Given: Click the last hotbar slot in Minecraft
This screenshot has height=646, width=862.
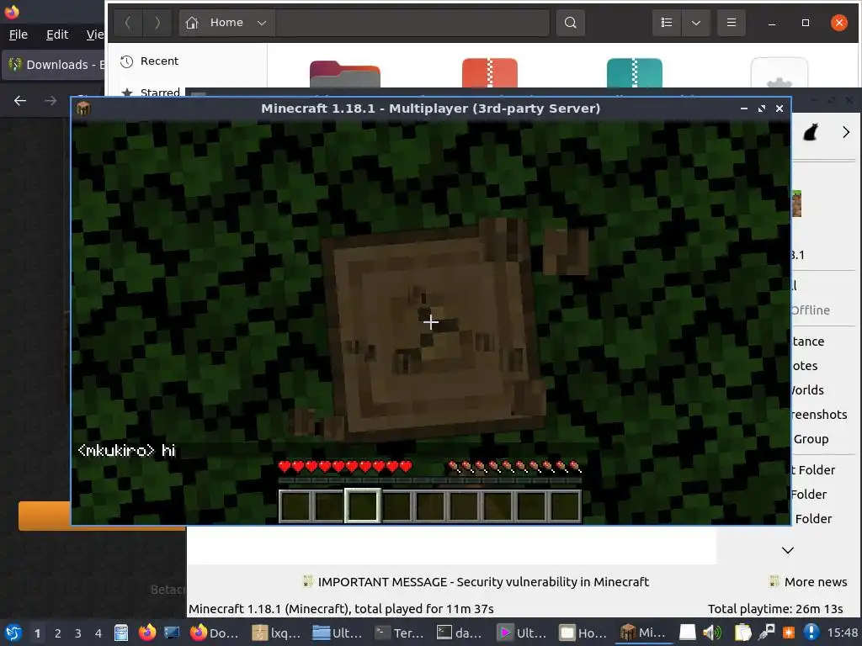Looking at the screenshot, I should coord(565,506).
